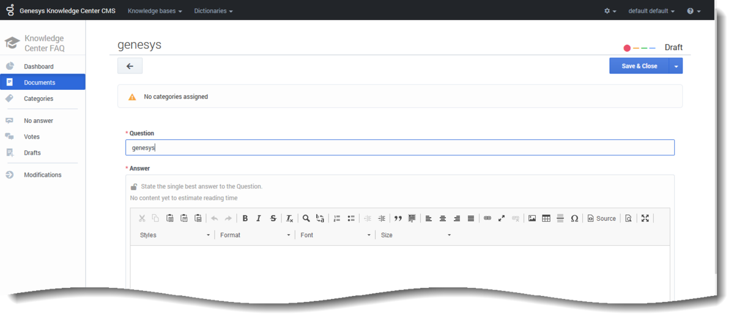Insert a horizontal line
The width and height of the screenshot is (734, 321).
[x=560, y=218]
